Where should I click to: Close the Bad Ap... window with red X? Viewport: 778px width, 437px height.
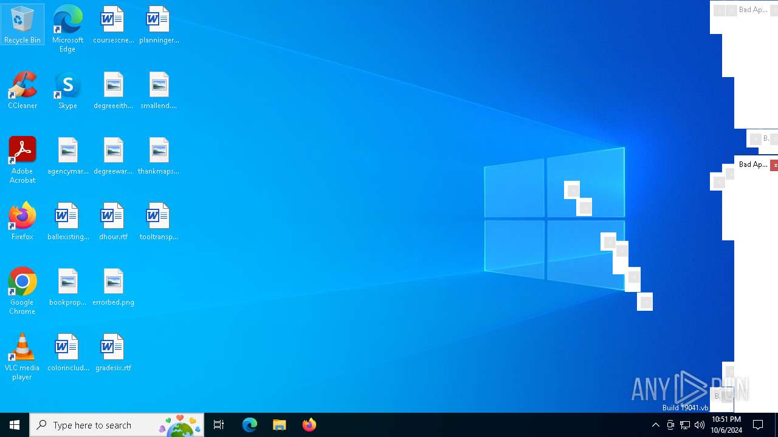[774, 165]
